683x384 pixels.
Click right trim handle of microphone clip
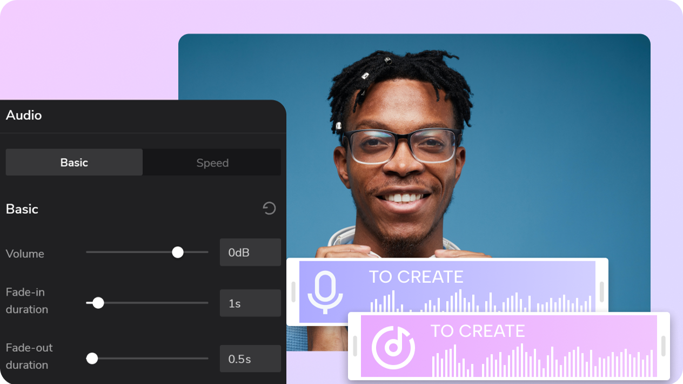[602, 292]
